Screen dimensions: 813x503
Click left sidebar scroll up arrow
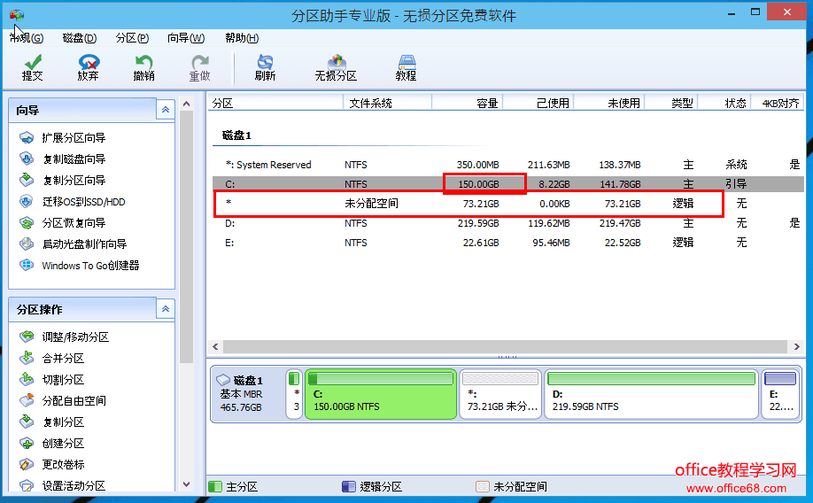click(187, 104)
